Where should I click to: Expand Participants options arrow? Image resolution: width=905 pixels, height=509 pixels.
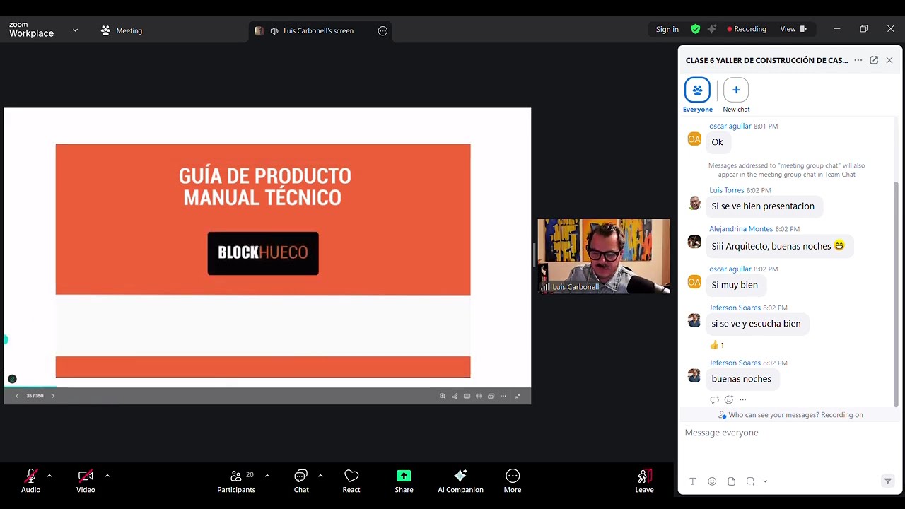click(x=267, y=476)
